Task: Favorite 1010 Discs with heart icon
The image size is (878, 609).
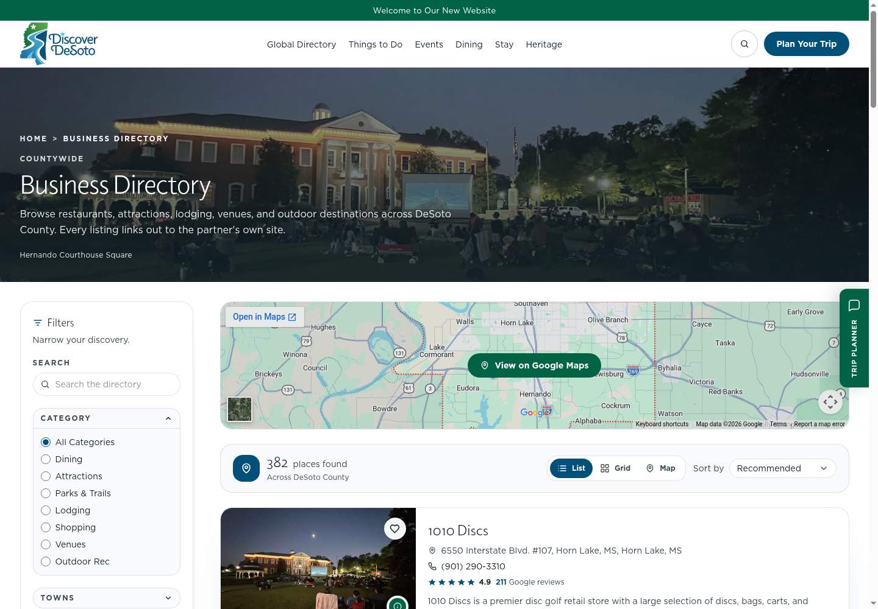Action: pyautogui.click(x=394, y=529)
